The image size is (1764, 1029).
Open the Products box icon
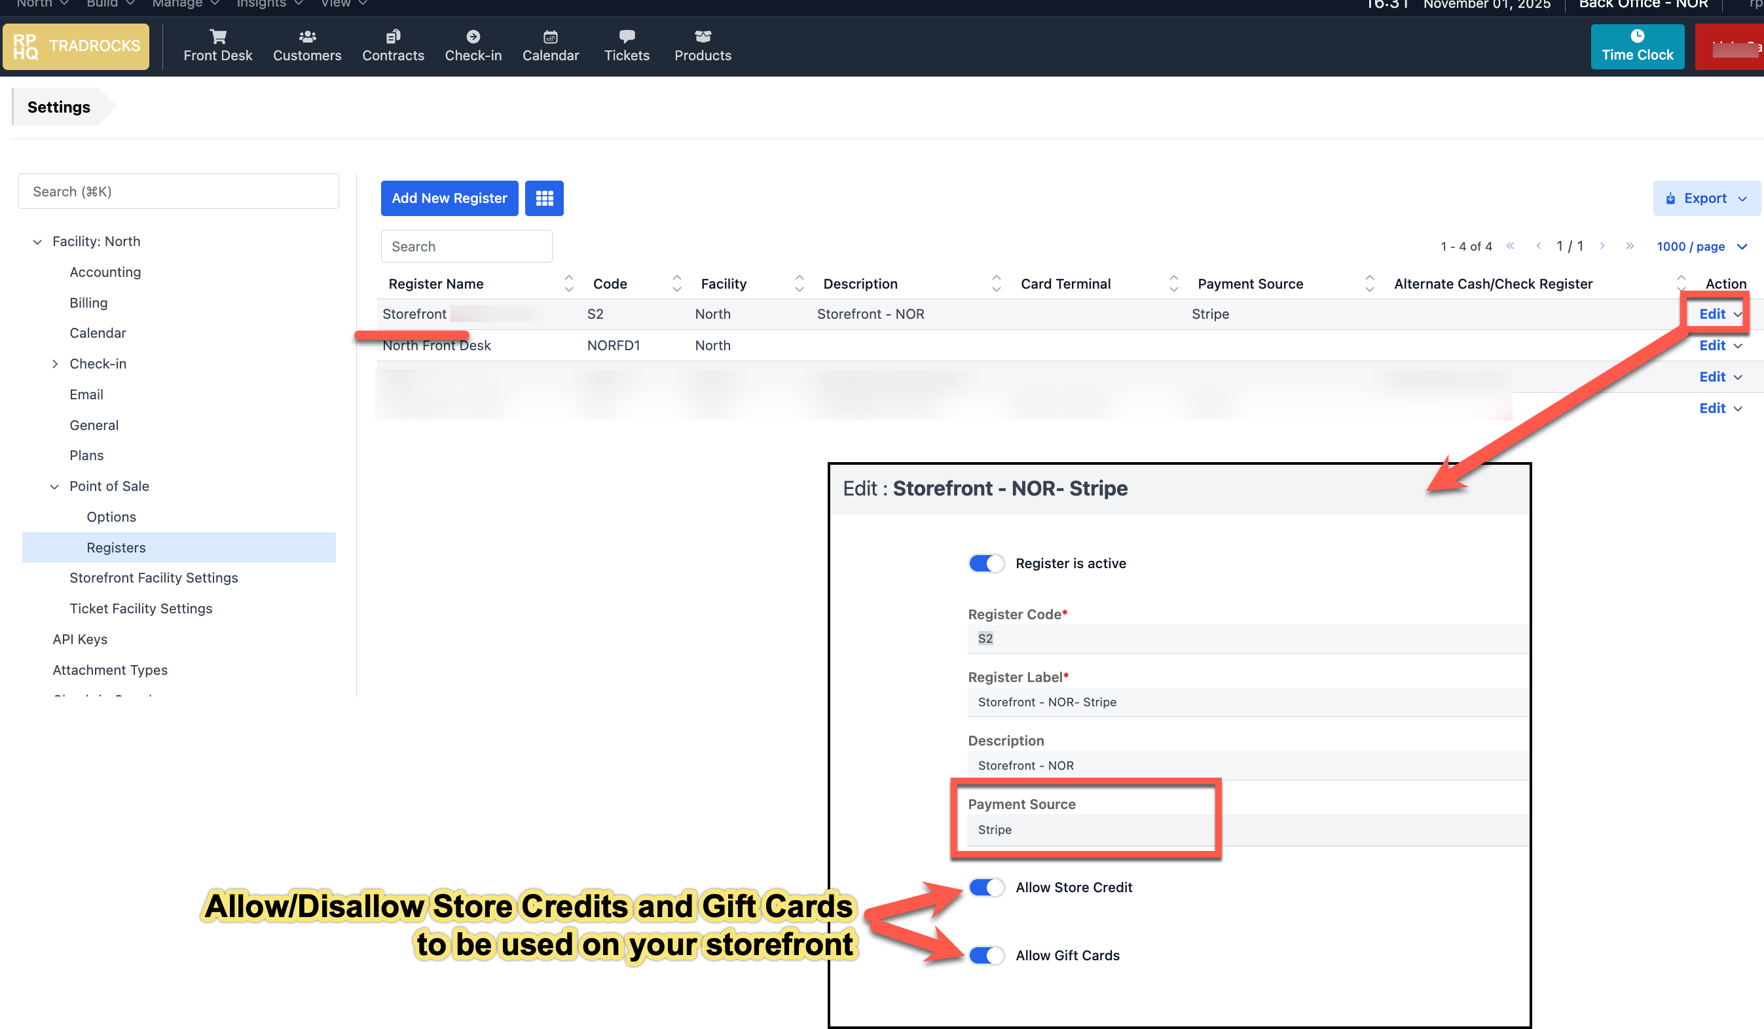point(702,37)
